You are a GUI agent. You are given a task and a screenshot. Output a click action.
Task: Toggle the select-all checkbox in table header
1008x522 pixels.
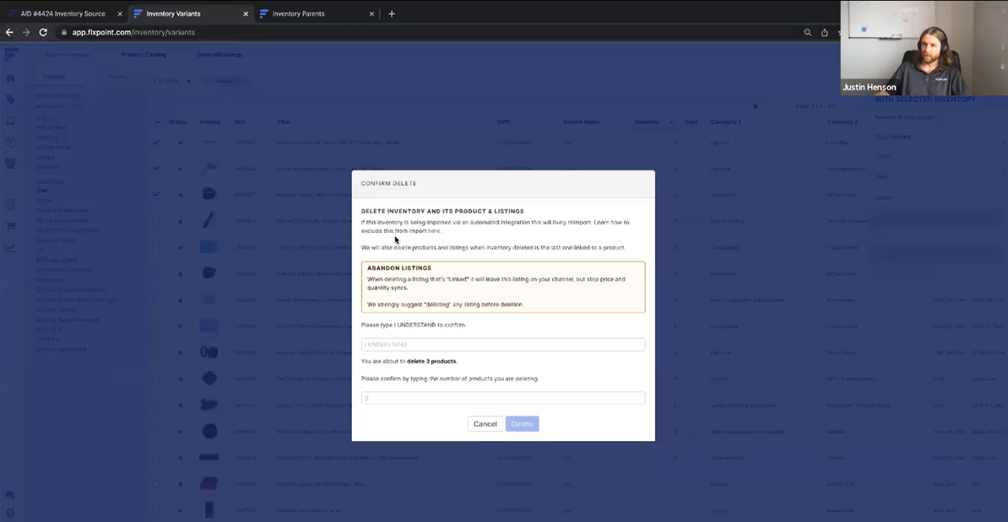tap(157, 122)
